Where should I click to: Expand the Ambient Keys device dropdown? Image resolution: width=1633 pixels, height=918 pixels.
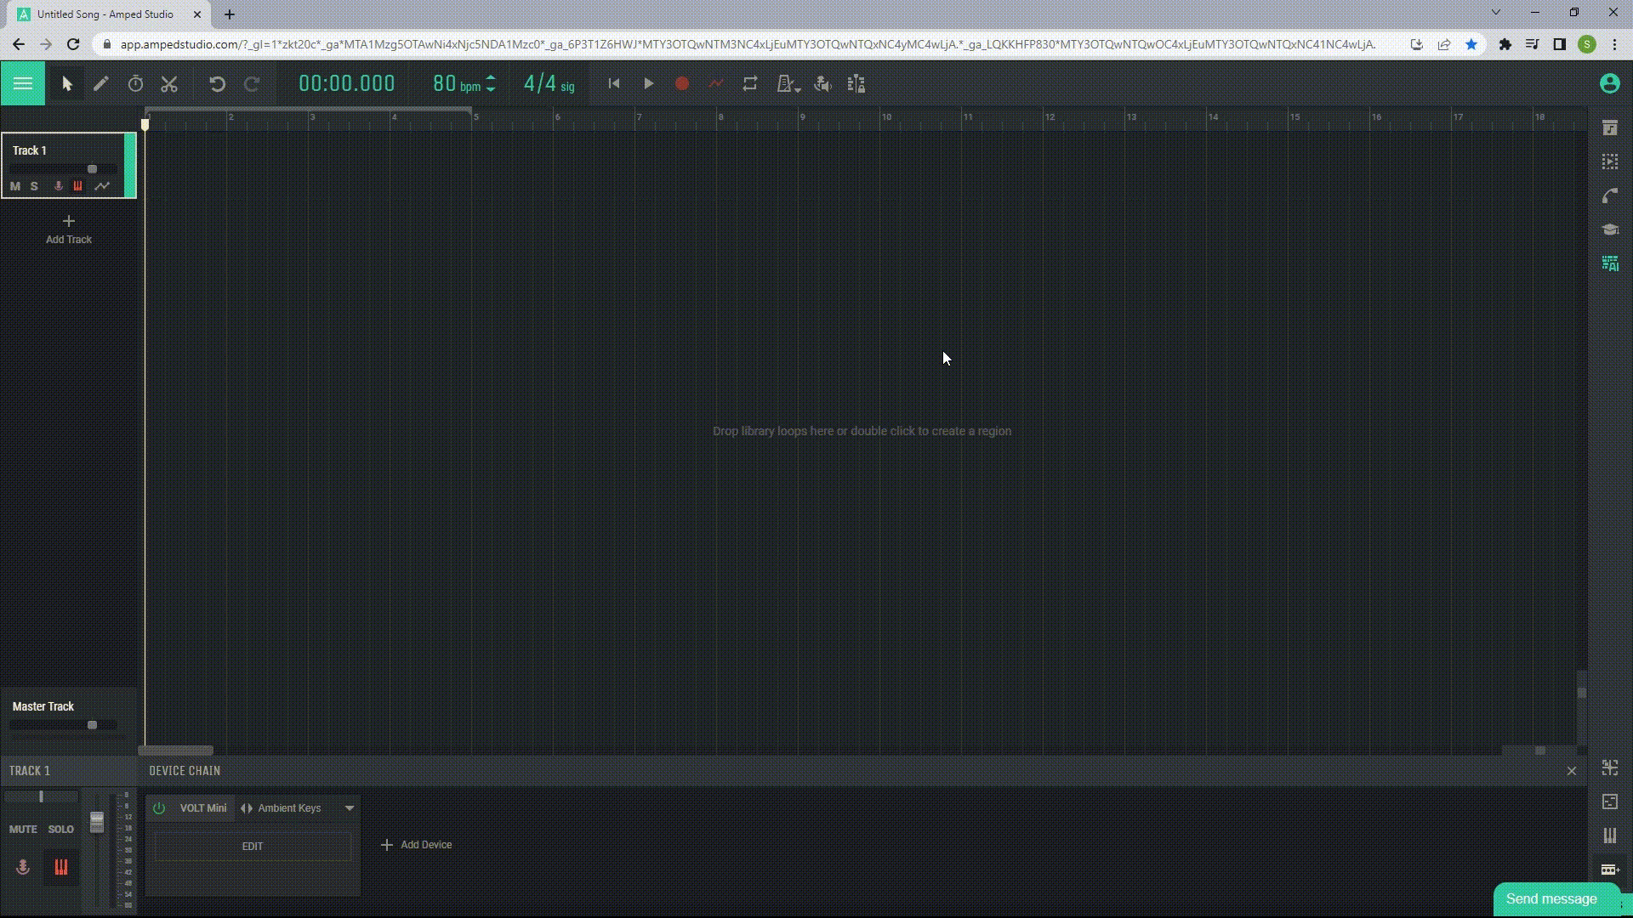(x=349, y=807)
